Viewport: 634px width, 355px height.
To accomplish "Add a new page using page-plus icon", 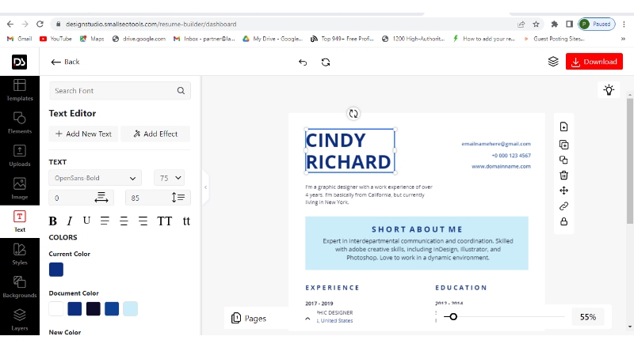I will pos(563,127).
